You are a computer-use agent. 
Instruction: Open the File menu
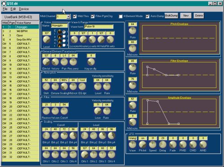tap(5, 9)
